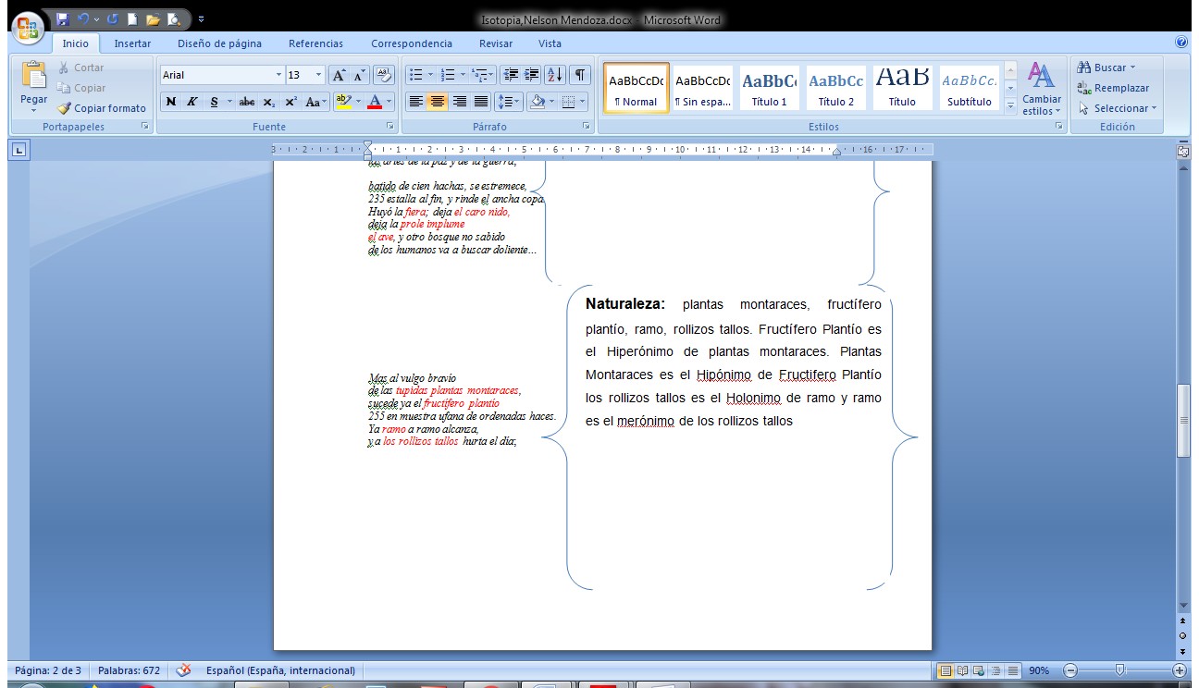Open change case (Aa) dropdown

[316, 102]
